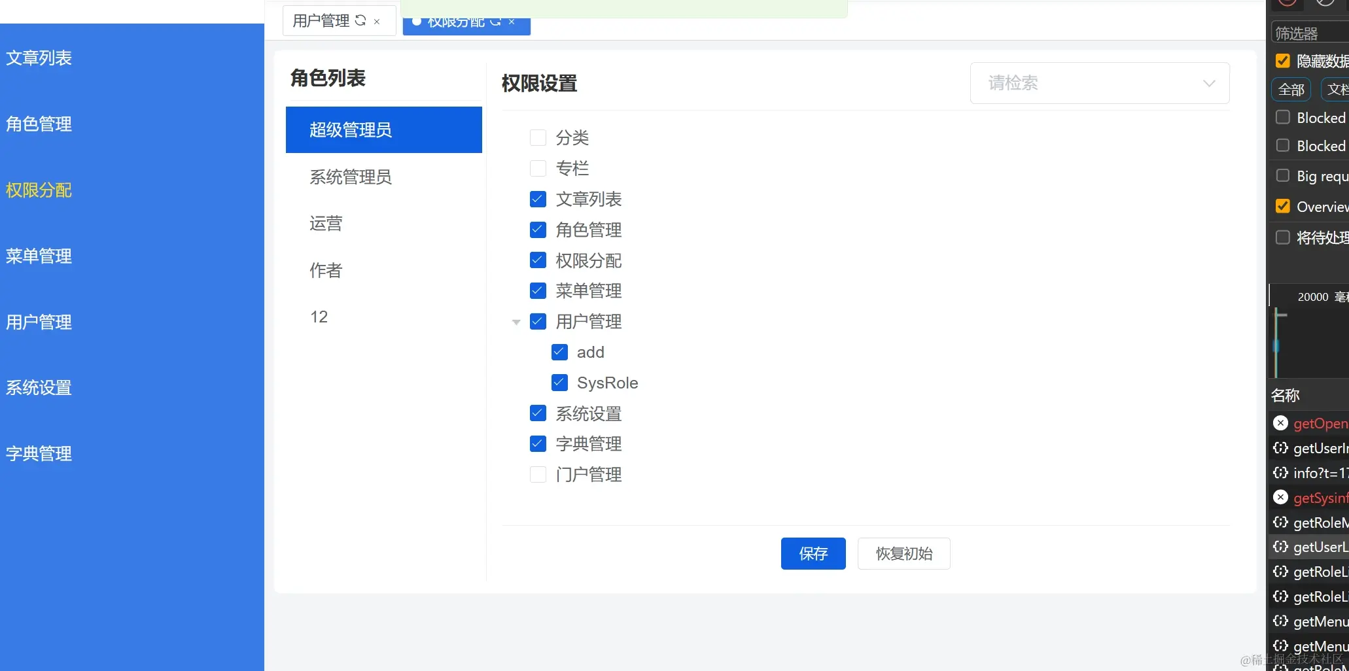
Task: Open 菜单管理 in the blue sidebar
Action: pyautogui.click(x=39, y=256)
